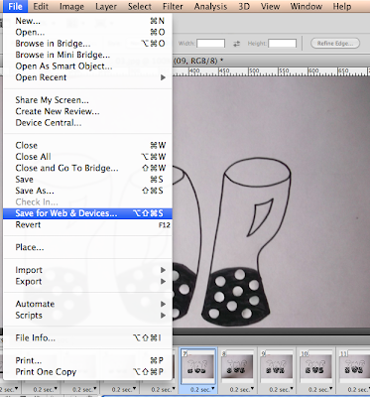Open frame 8 delay dropdown
The width and height of the screenshot is (370, 397).
(242, 389)
